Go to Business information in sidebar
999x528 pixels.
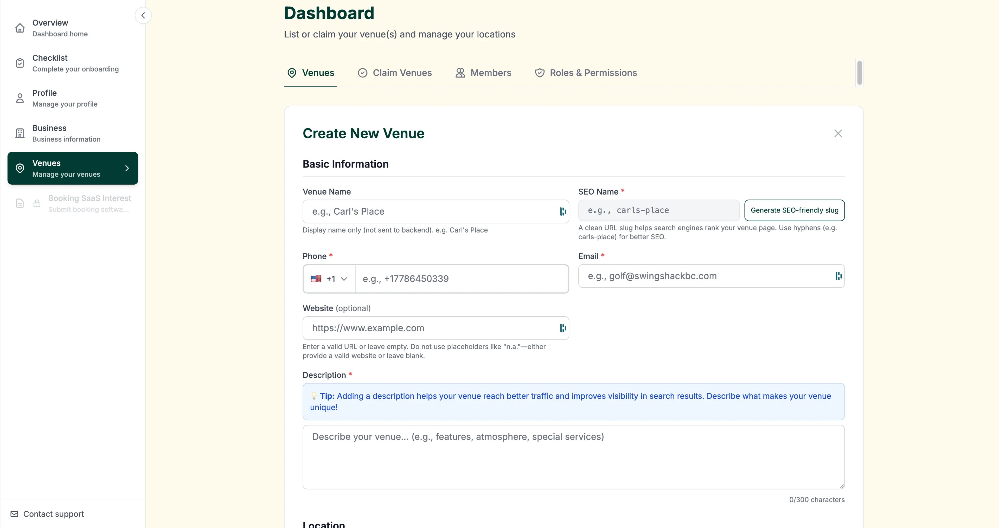(73, 133)
